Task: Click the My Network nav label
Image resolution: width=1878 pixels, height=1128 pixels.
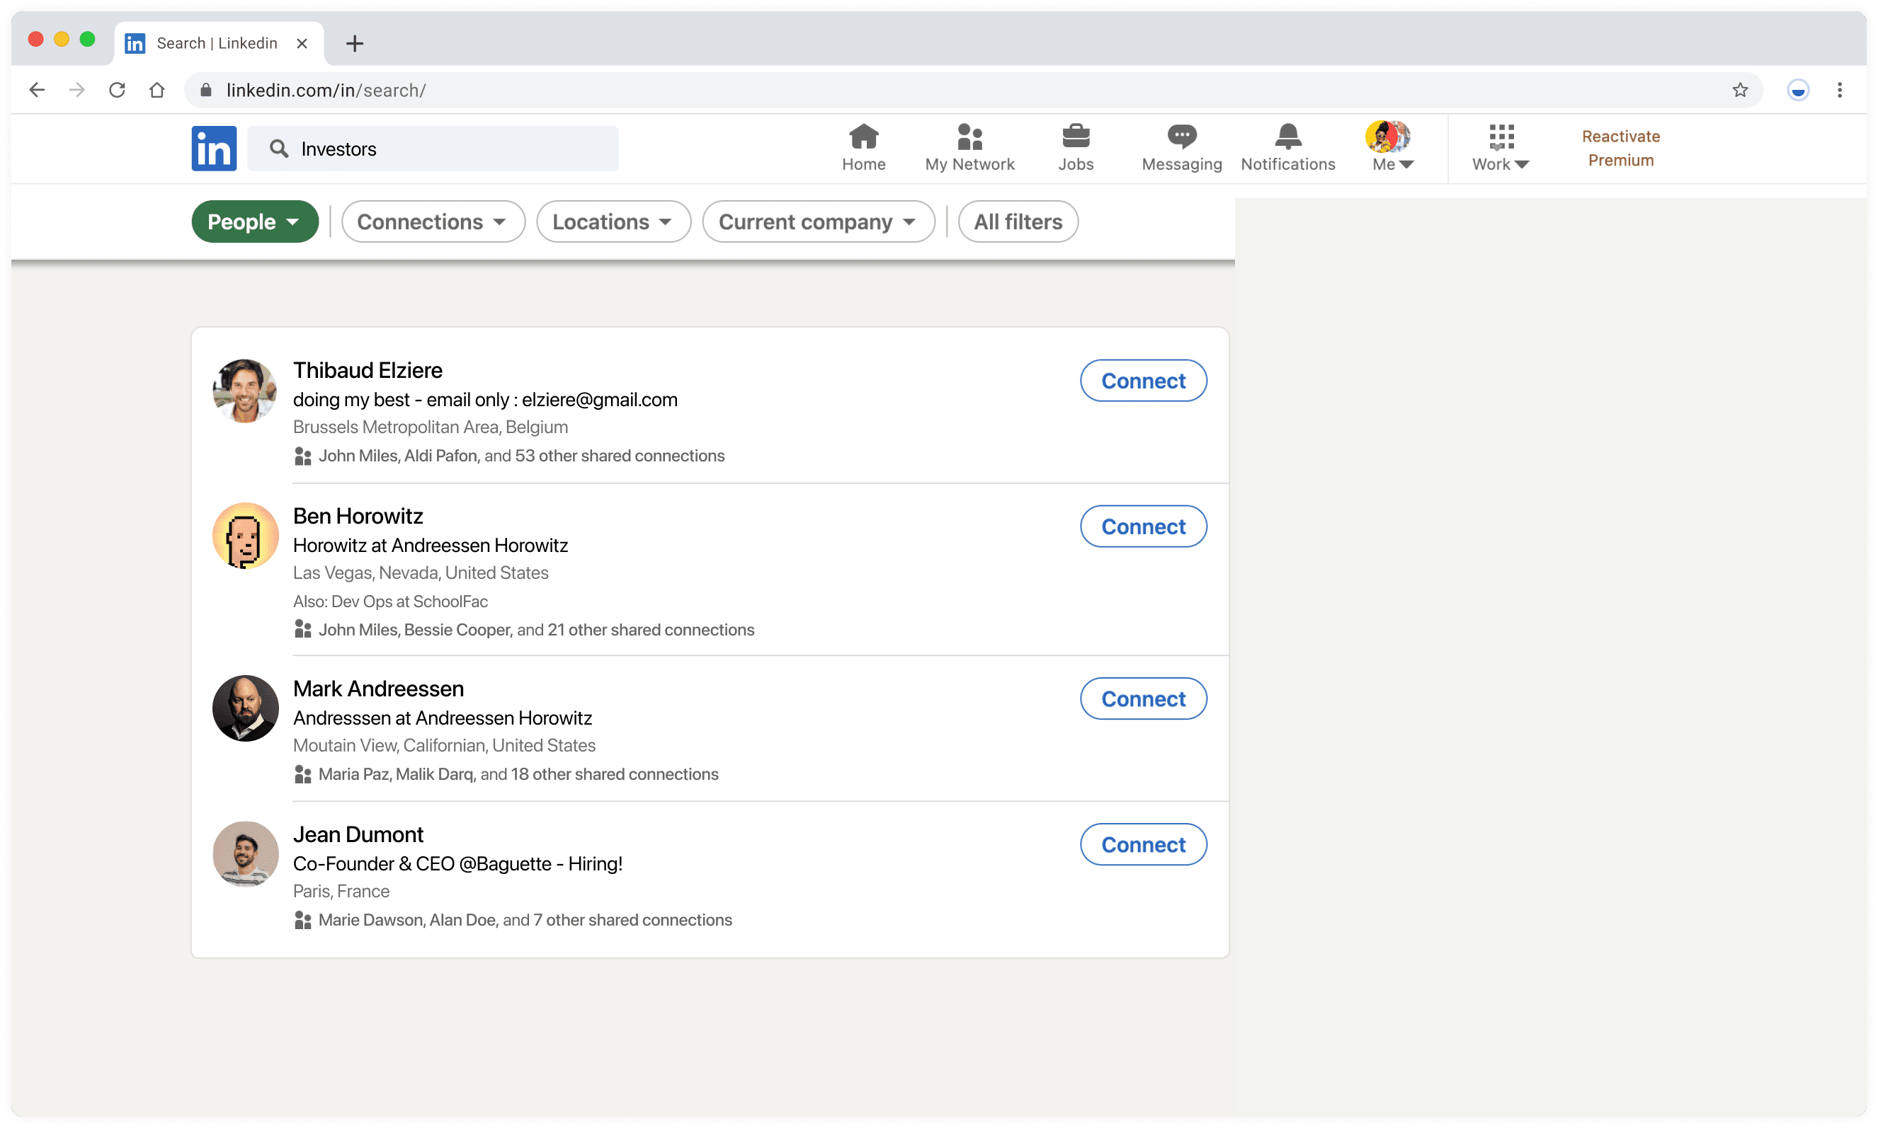Action: 970,164
